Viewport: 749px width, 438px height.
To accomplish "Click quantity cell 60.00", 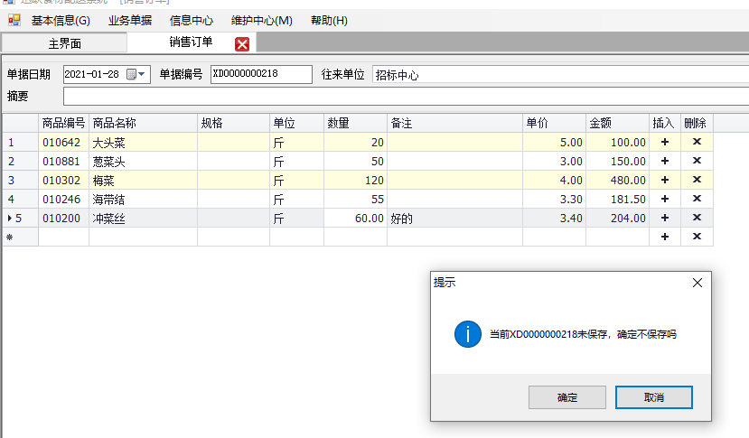I will (355, 218).
